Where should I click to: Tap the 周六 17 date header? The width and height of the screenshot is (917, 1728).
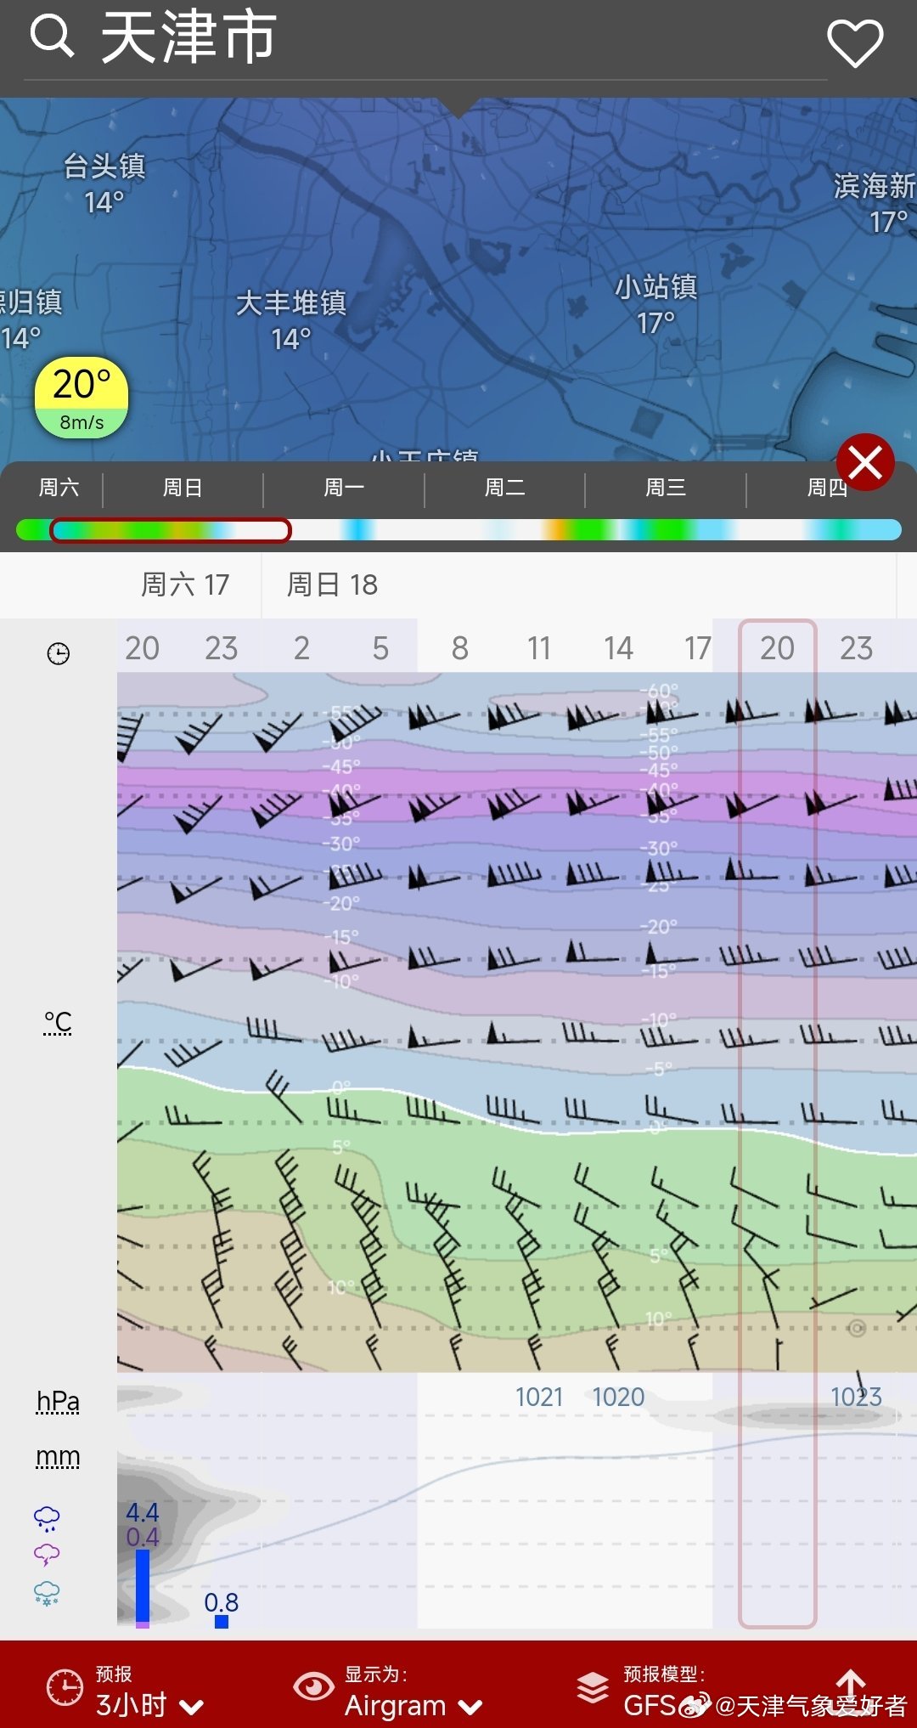point(185,584)
